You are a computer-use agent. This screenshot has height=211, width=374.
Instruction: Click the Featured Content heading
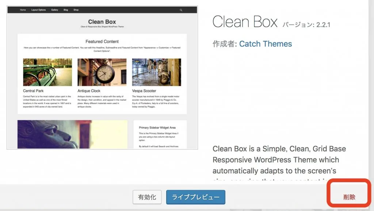102,42
